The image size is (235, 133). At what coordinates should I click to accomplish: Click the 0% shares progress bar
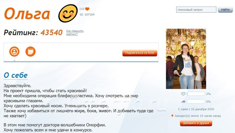(x=196, y=102)
